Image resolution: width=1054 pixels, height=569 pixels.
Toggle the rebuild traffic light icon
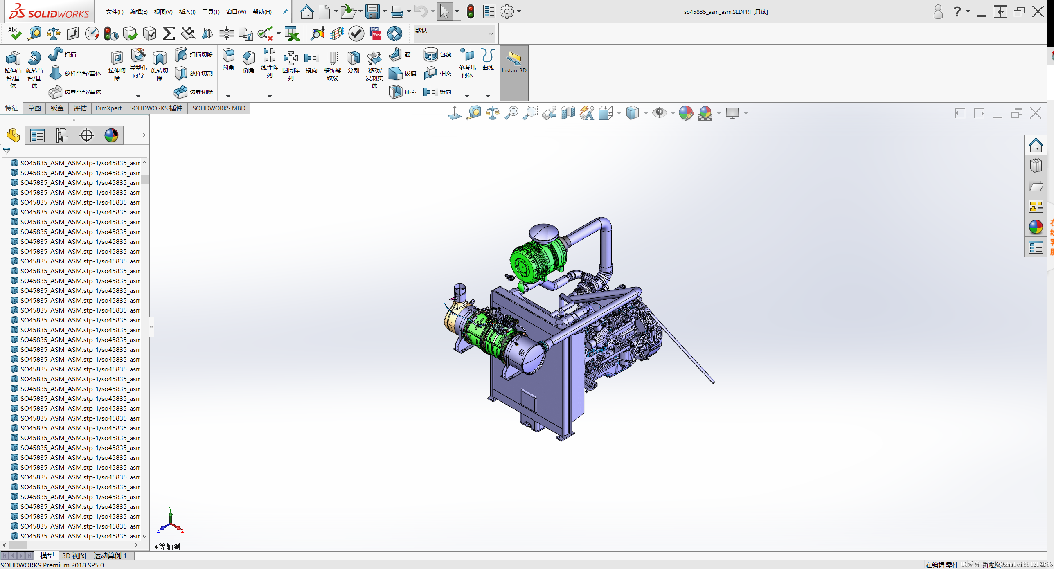(471, 11)
